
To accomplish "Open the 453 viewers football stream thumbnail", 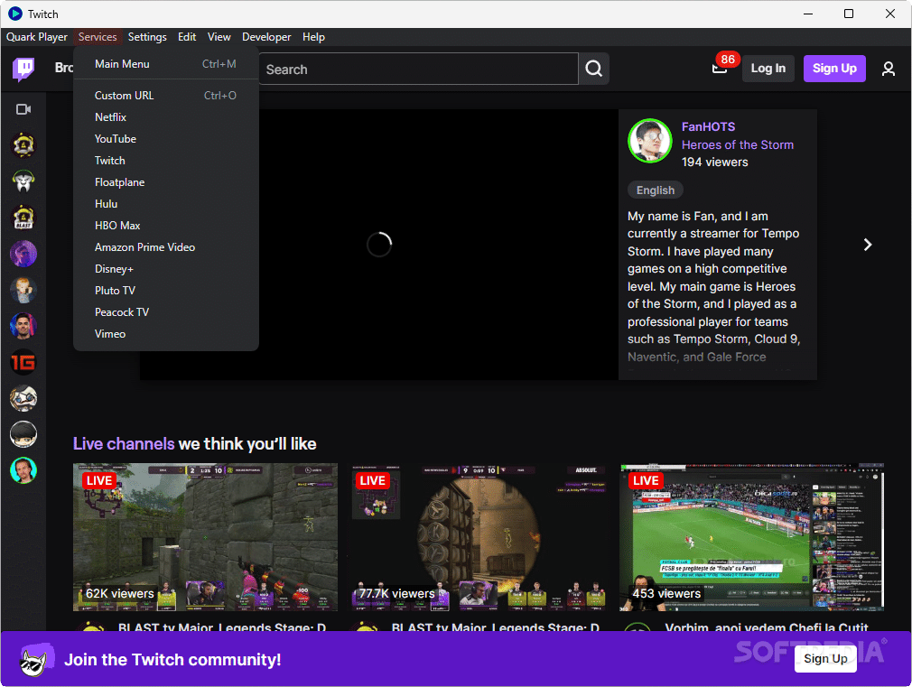I will (x=751, y=537).
